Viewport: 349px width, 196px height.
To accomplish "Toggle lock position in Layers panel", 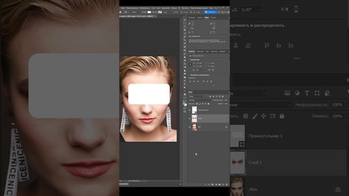I will 202,104.
